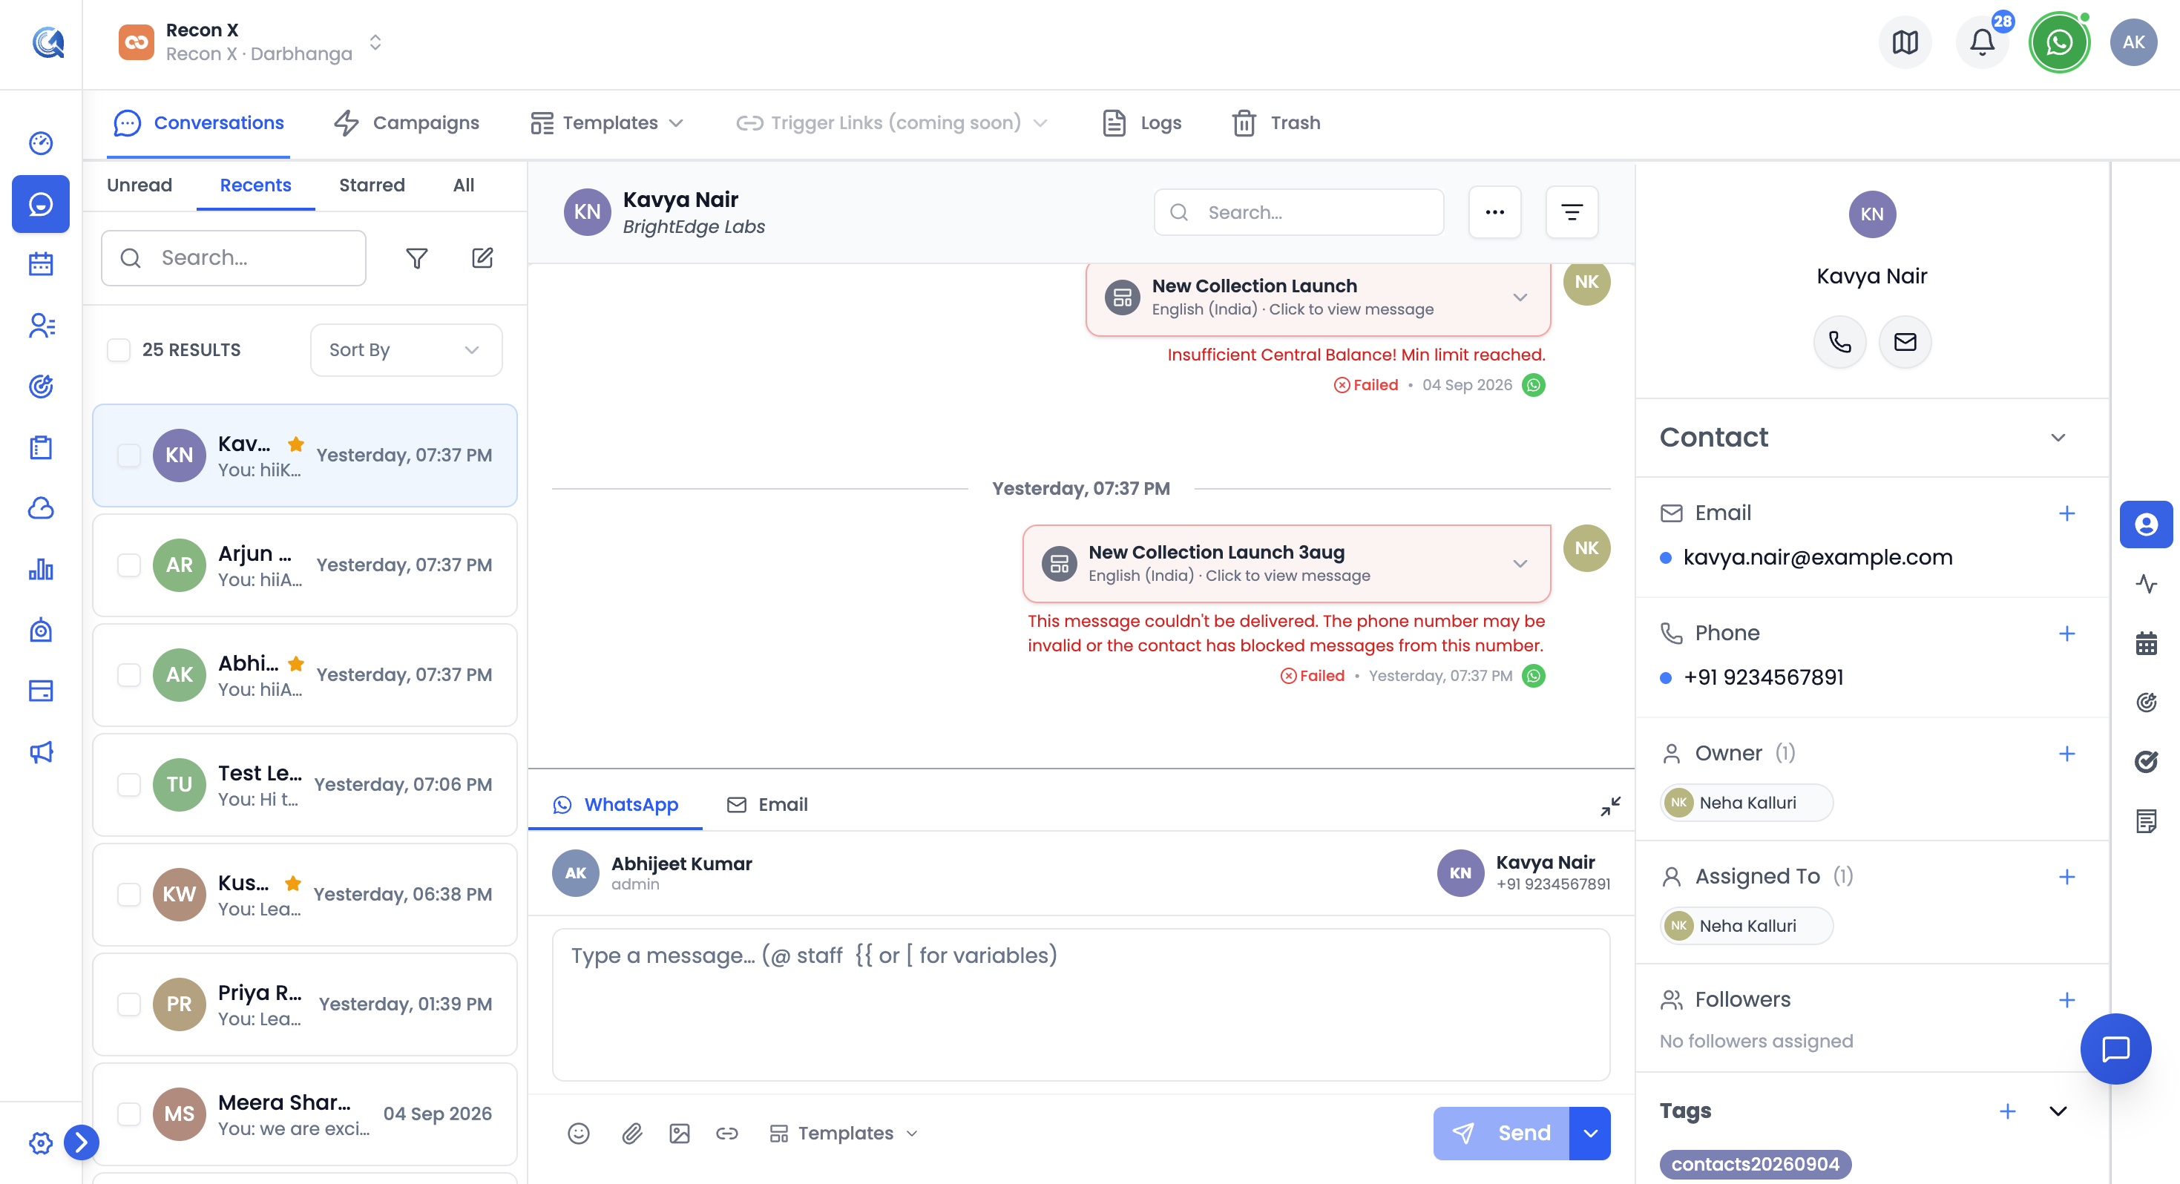Switch to the Starred tab

tap(372, 185)
